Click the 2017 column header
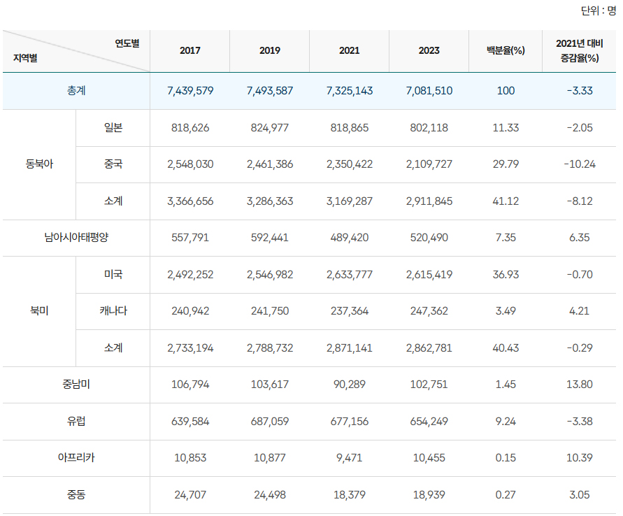 (190, 50)
